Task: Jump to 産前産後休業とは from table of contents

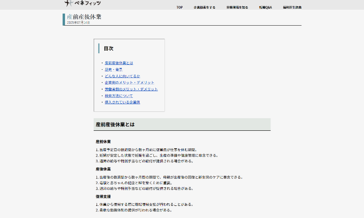Action: tap(119, 63)
